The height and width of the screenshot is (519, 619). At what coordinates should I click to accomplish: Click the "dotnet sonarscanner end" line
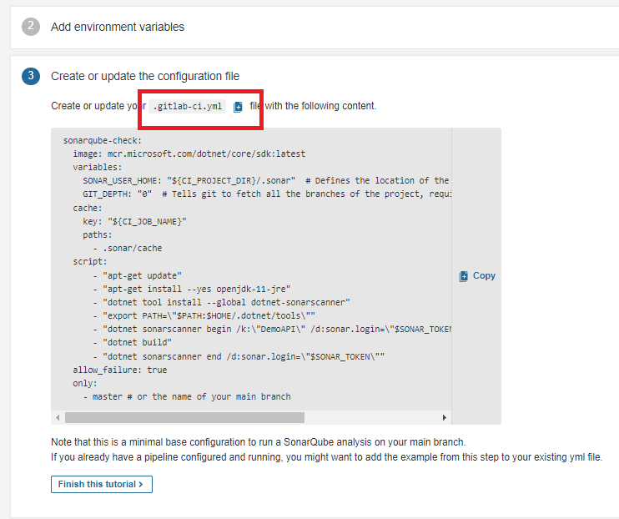pos(239,356)
